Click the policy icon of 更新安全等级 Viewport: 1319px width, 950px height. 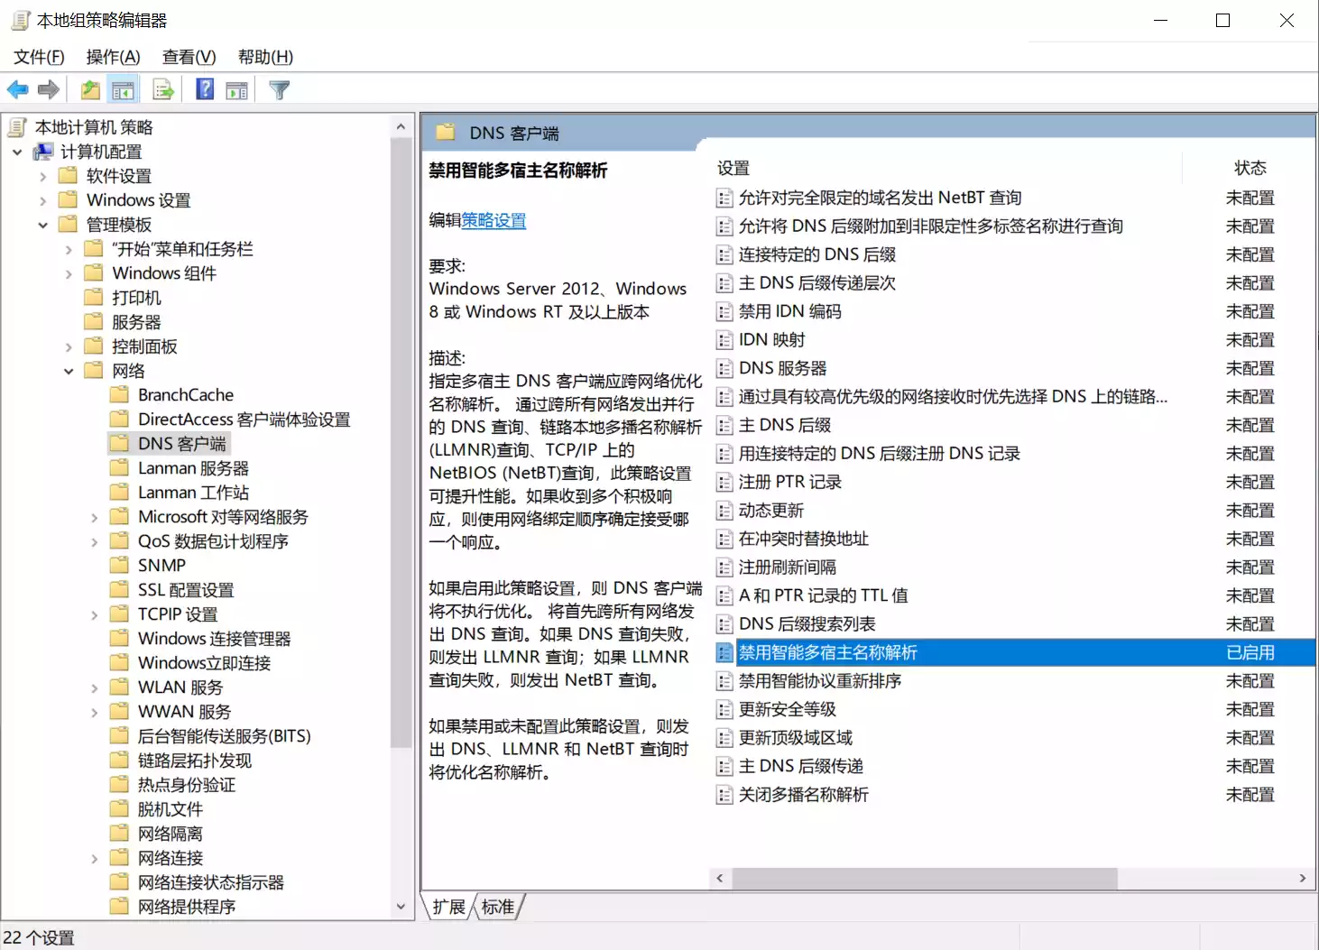click(x=724, y=710)
